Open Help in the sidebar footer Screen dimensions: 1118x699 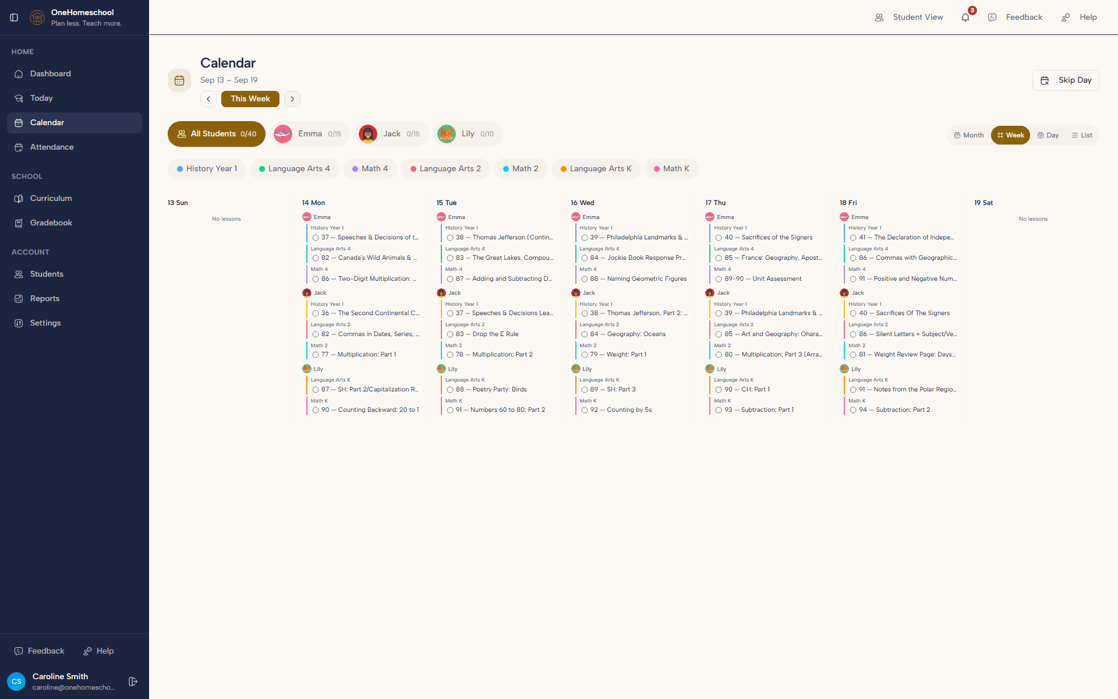pos(98,651)
